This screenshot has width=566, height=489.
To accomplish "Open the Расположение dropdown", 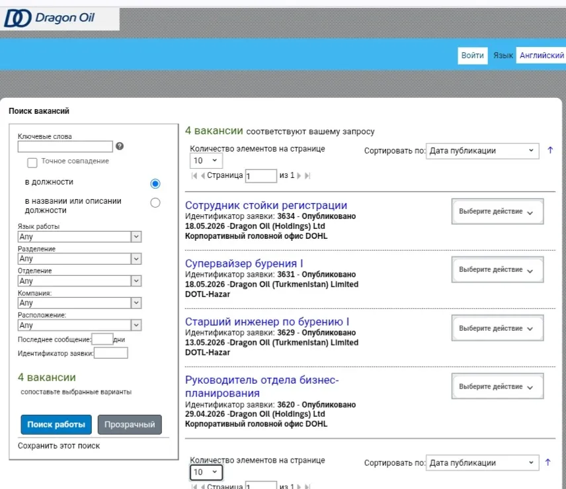I will tap(79, 325).
